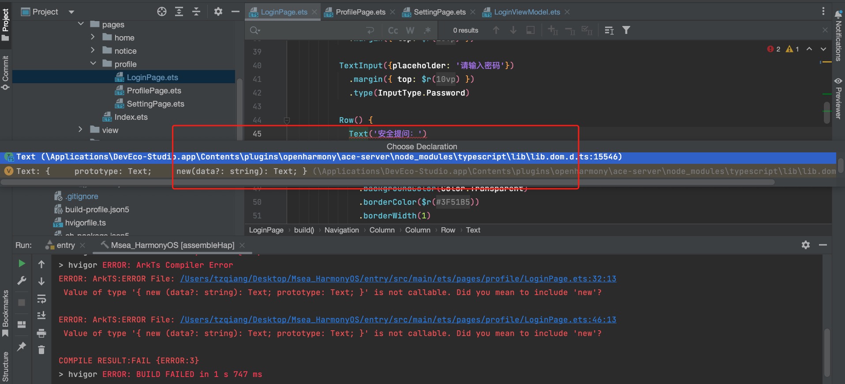Open ProfilePage.ets in project tree
Screen dimensions: 845x384
154,91
